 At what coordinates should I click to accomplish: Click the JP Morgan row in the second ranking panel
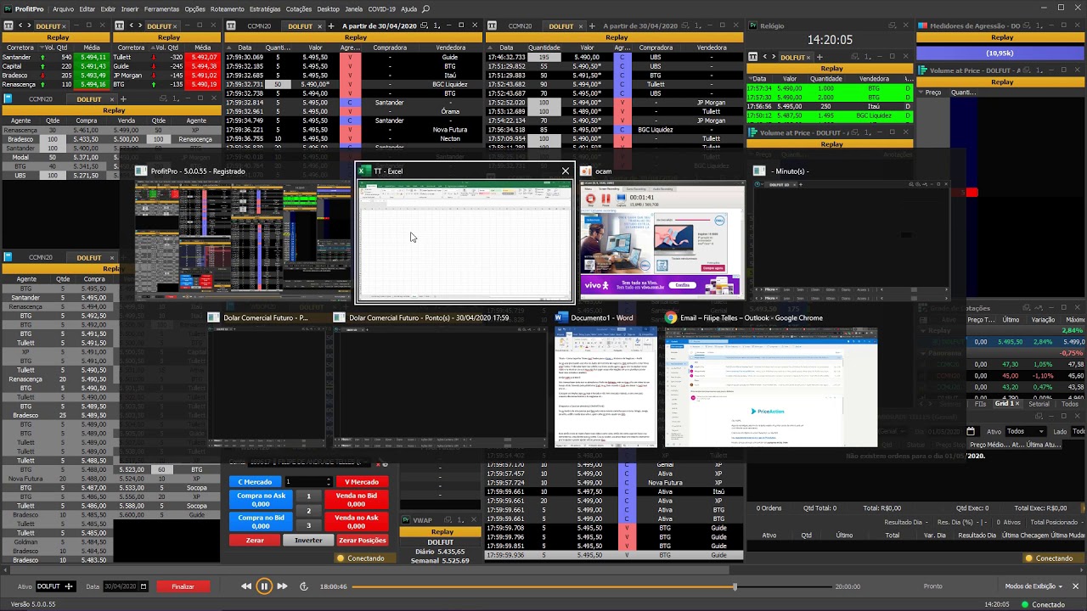166,76
